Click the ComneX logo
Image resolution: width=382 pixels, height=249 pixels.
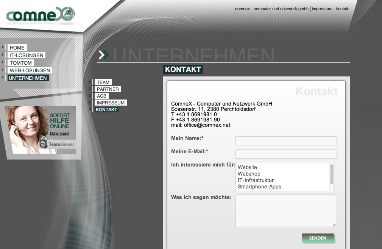tap(41, 15)
